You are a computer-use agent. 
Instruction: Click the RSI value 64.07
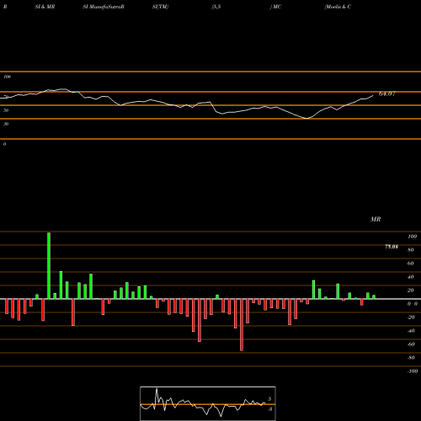387,93
